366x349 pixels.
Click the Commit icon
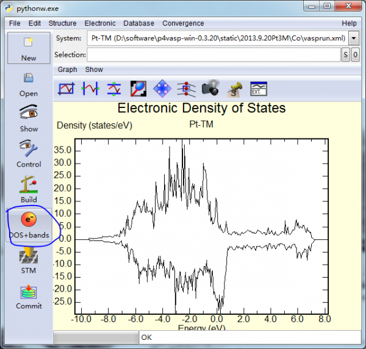pos(28,297)
